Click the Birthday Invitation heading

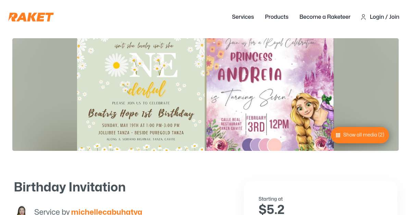point(70,187)
